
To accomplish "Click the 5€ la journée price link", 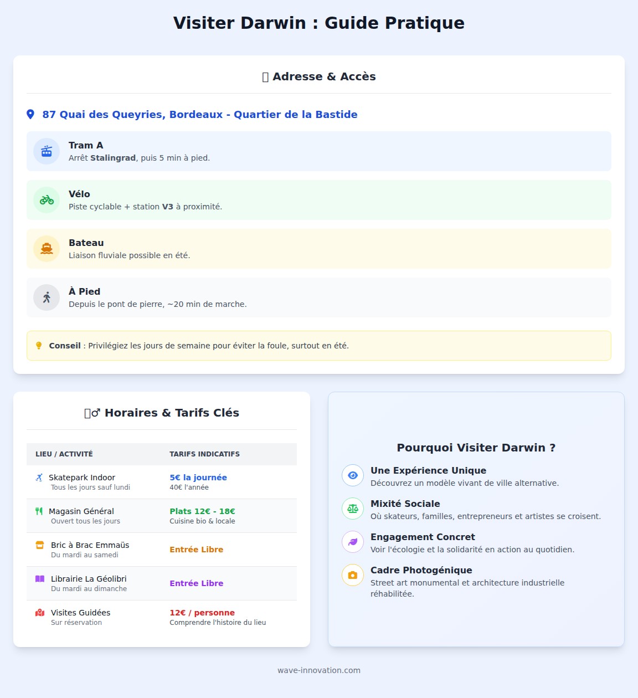I will pyautogui.click(x=199, y=477).
